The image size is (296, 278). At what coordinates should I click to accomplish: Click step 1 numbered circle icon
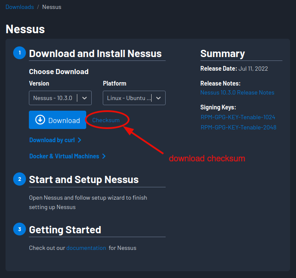click(19, 53)
